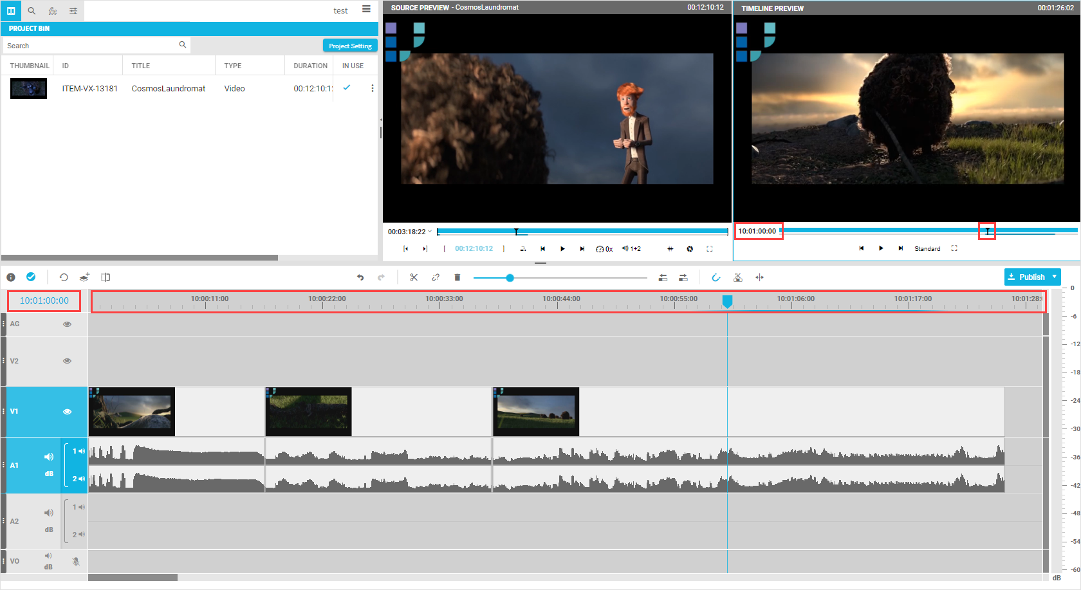
Task: Enter fullscreen in source preview
Action: (x=710, y=249)
